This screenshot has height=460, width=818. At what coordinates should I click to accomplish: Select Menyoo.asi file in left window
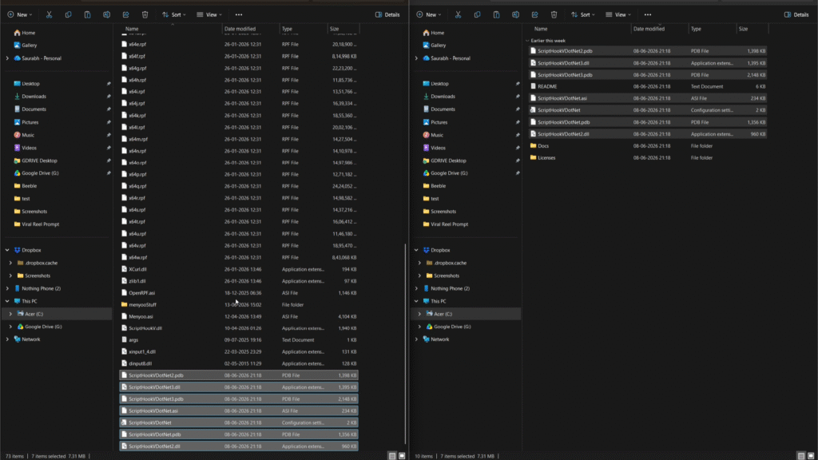(x=238, y=316)
